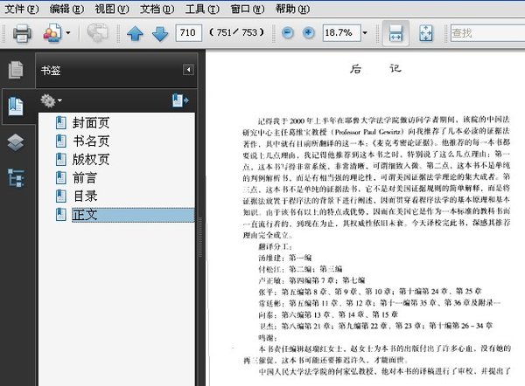Screen dimensions: 525x386
Task: Zoom in with the plus button
Action: click(308, 33)
